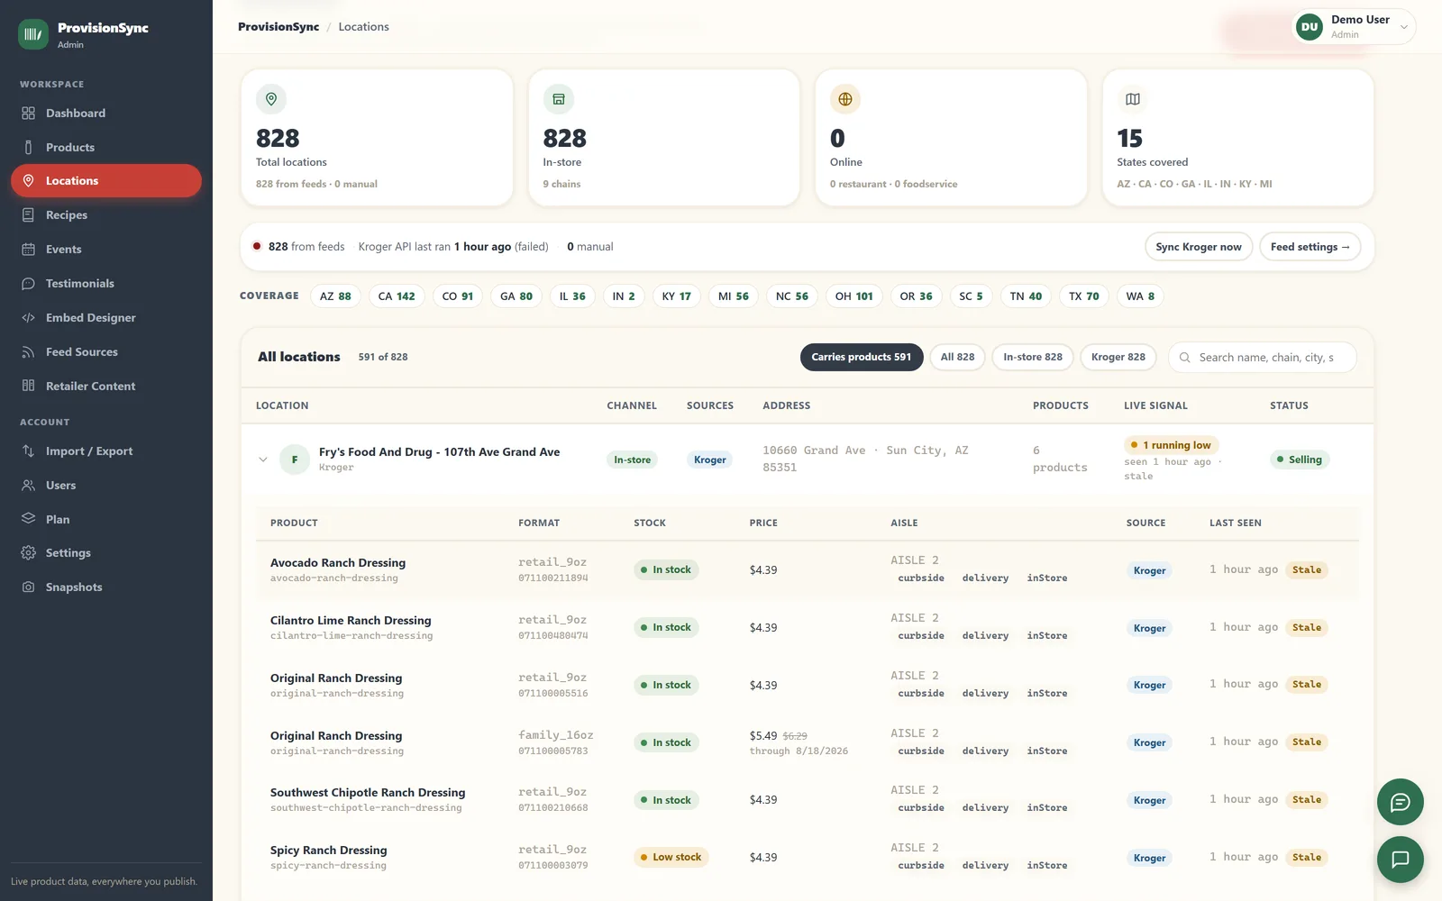
Task: Switch to All 828 filter tab
Action: (x=957, y=358)
